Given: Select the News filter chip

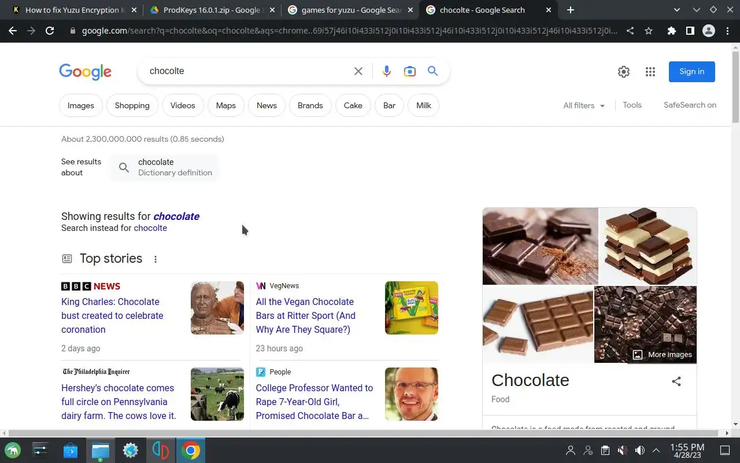Looking at the screenshot, I should 267,105.
